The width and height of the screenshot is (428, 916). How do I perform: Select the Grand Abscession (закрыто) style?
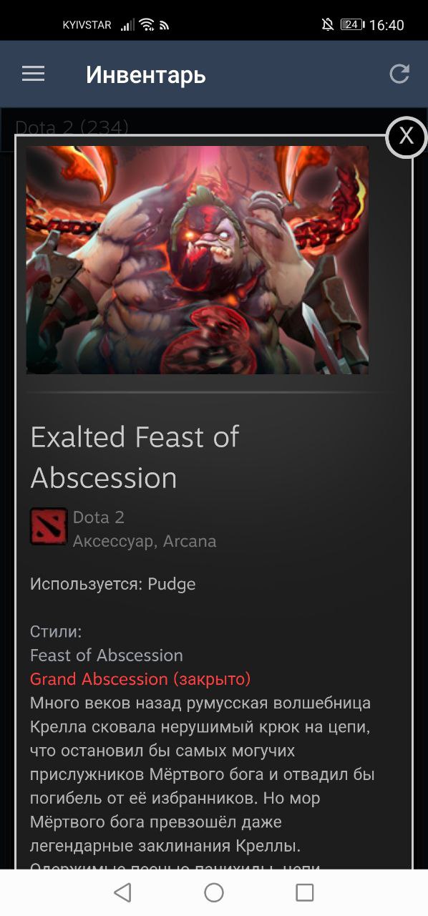click(140, 678)
